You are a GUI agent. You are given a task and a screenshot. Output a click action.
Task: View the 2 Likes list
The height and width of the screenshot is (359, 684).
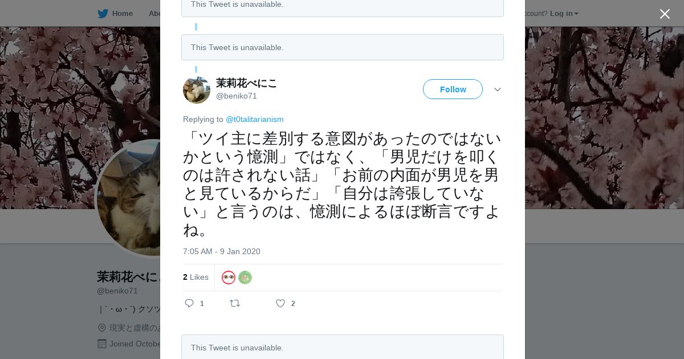196,277
